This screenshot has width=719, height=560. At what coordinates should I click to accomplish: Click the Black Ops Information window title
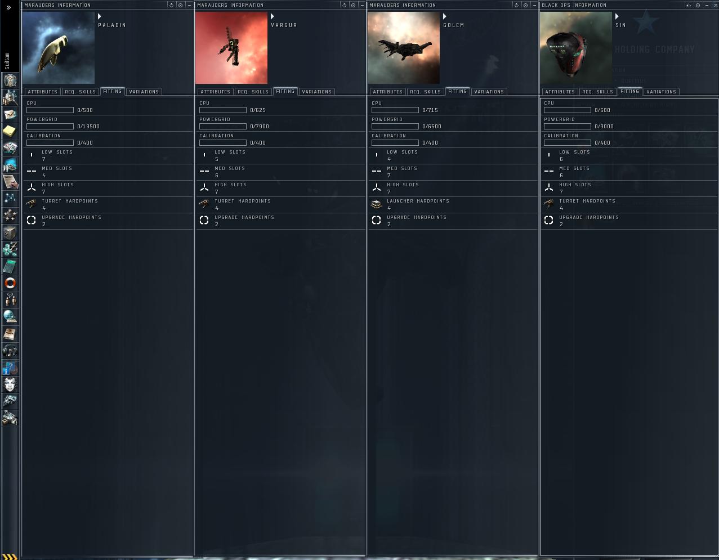[574, 5]
